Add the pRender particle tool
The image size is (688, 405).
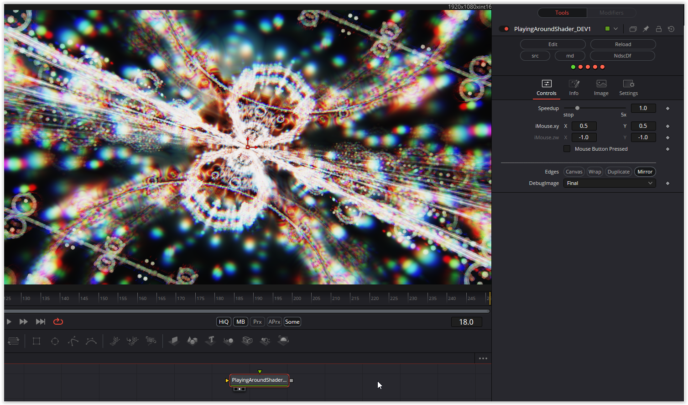151,341
